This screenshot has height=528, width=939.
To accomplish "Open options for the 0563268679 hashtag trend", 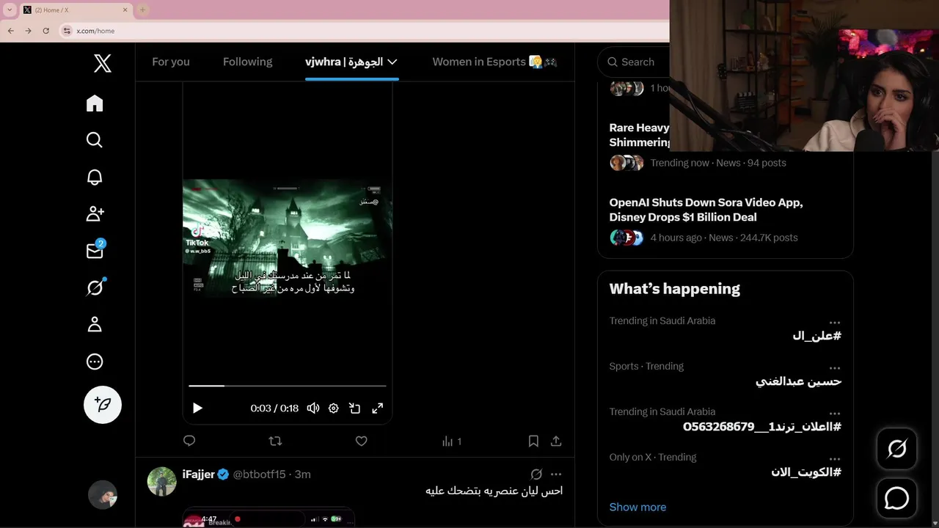I will (835, 414).
